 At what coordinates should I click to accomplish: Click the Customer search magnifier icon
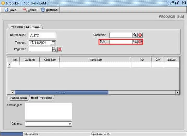pos(135,35)
